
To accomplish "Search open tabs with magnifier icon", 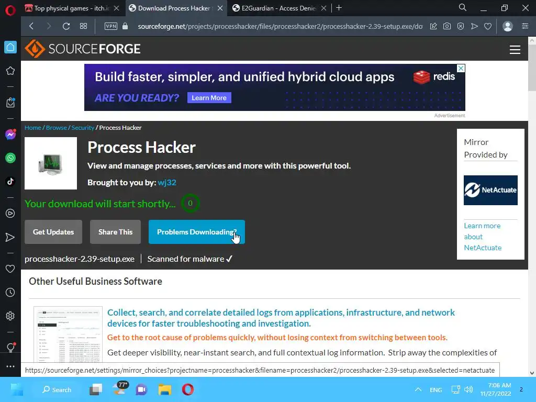I will coord(463,7).
